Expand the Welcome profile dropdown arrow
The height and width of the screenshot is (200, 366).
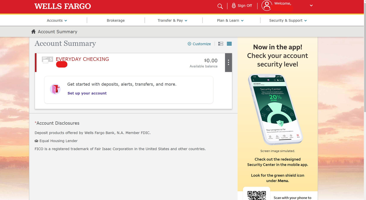pos(311,5)
